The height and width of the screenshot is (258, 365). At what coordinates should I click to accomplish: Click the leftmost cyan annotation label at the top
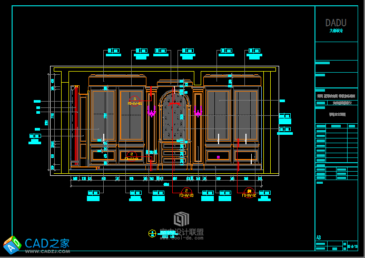point(113,52)
